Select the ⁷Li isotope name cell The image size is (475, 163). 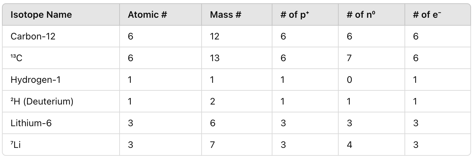[x=61, y=145]
